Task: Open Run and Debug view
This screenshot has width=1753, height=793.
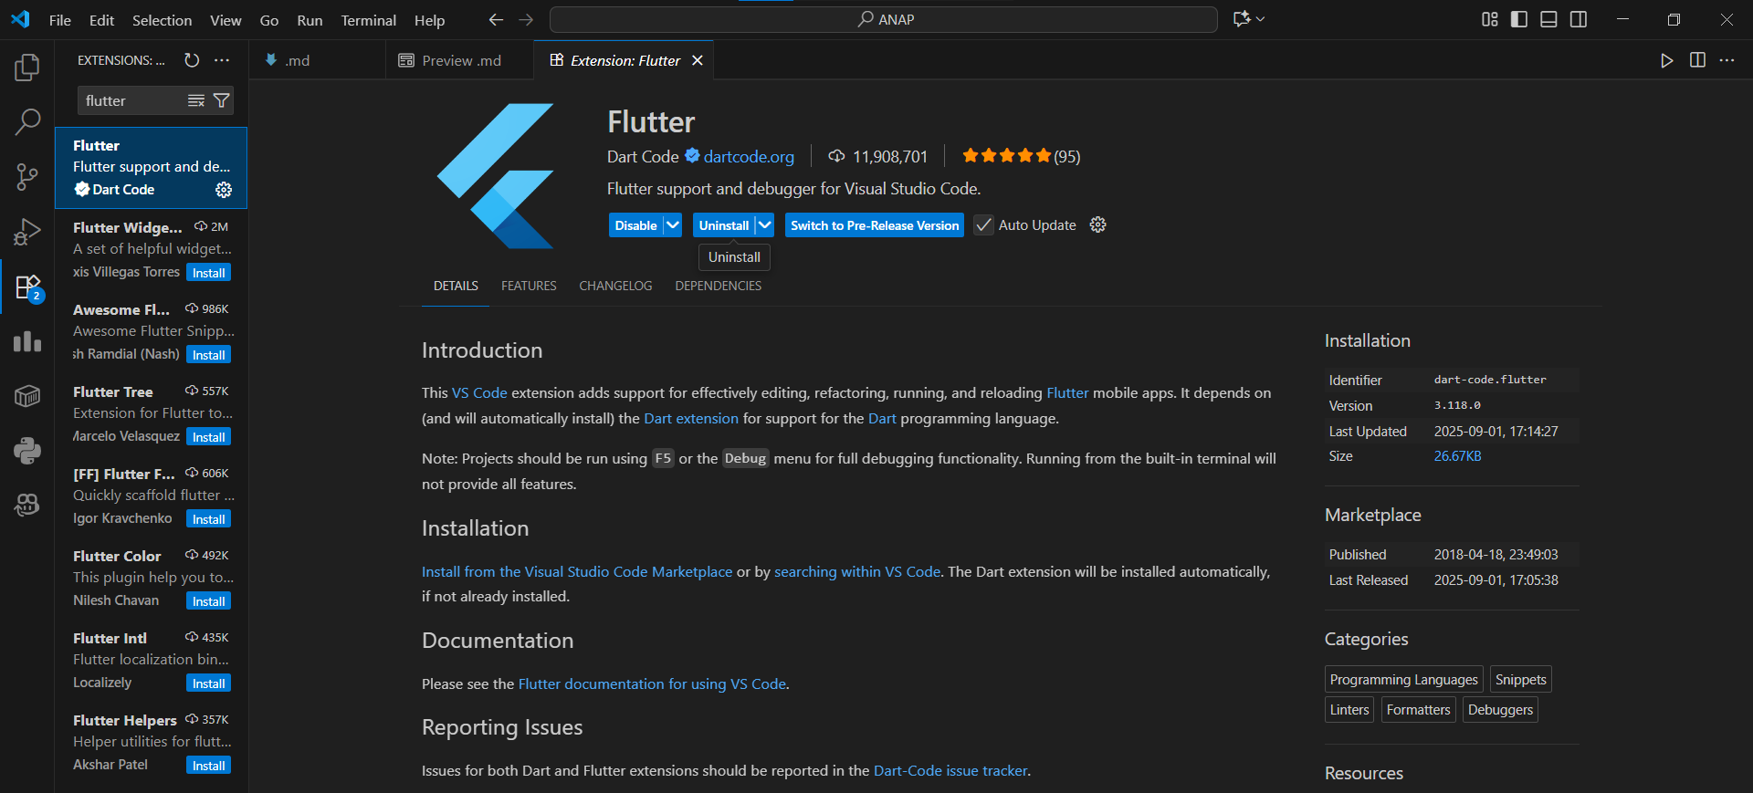Action: click(x=27, y=232)
